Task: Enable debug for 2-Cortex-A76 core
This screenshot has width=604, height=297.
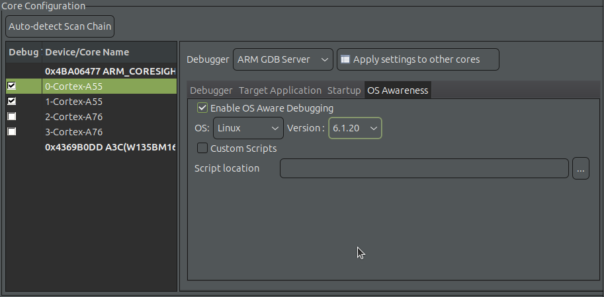Action: tap(11, 117)
